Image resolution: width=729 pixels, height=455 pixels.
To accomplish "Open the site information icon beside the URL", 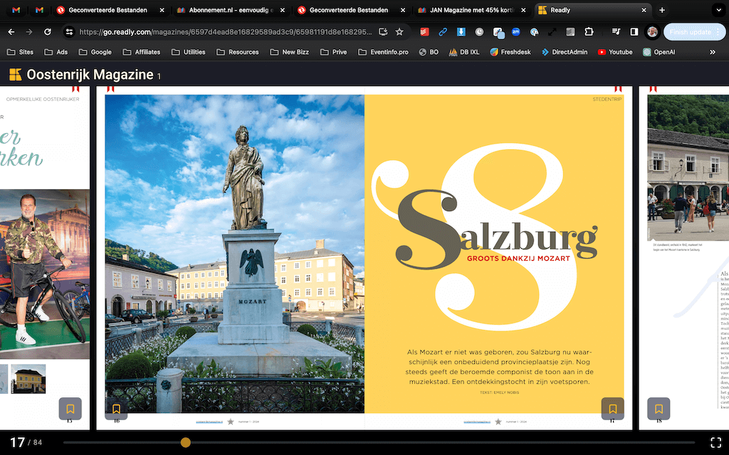I will (x=69, y=32).
